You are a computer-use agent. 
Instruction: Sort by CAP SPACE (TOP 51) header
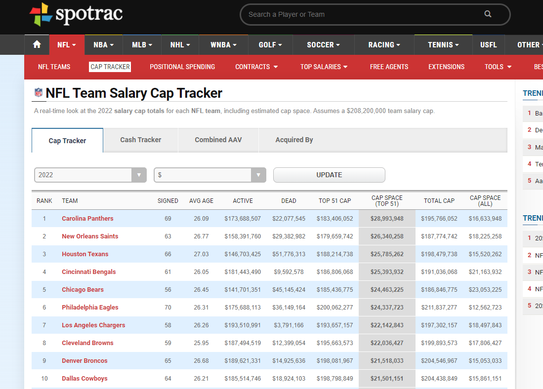387,201
